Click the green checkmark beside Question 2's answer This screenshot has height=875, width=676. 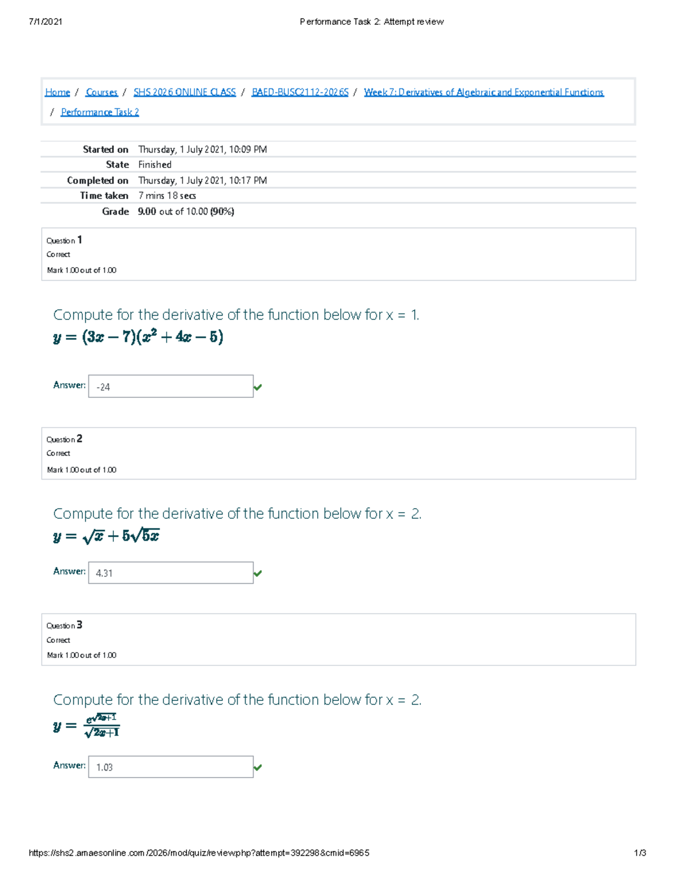tap(259, 572)
